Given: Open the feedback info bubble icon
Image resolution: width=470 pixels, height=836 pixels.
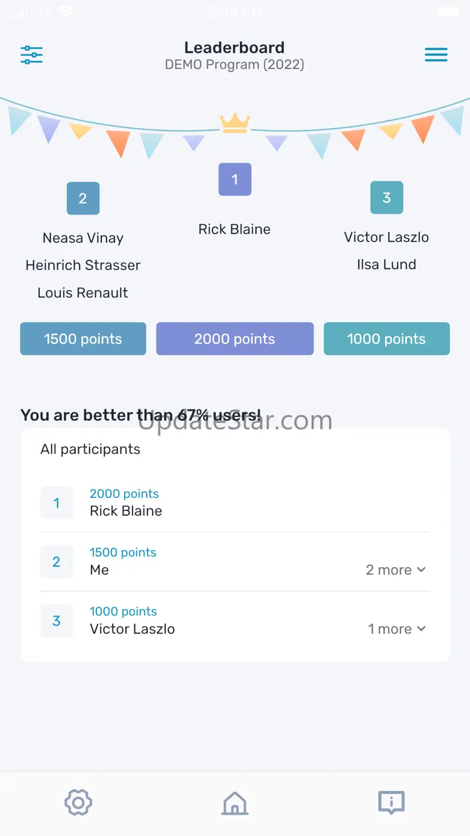Looking at the screenshot, I should click(391, 802).
